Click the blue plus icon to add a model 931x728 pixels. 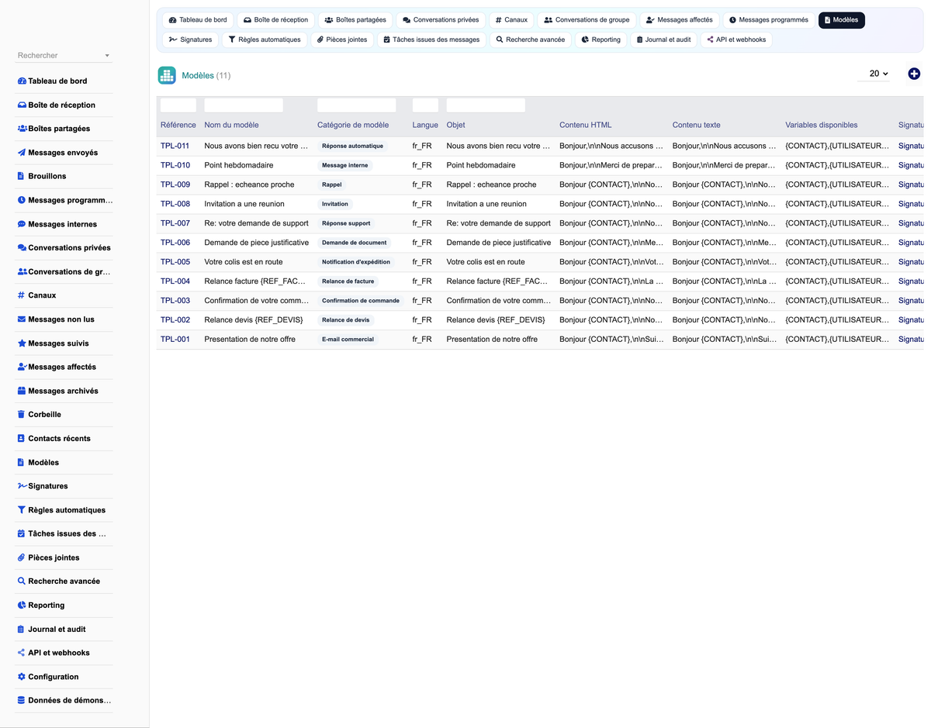(x=914, y=74)
